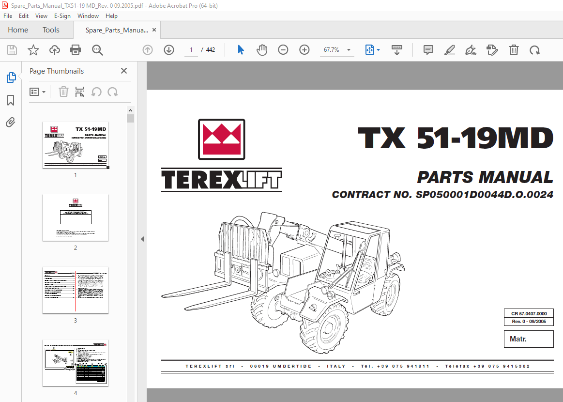The image size is (563, 402).
Task: Click the Save file icon
Action: [12, 50]
